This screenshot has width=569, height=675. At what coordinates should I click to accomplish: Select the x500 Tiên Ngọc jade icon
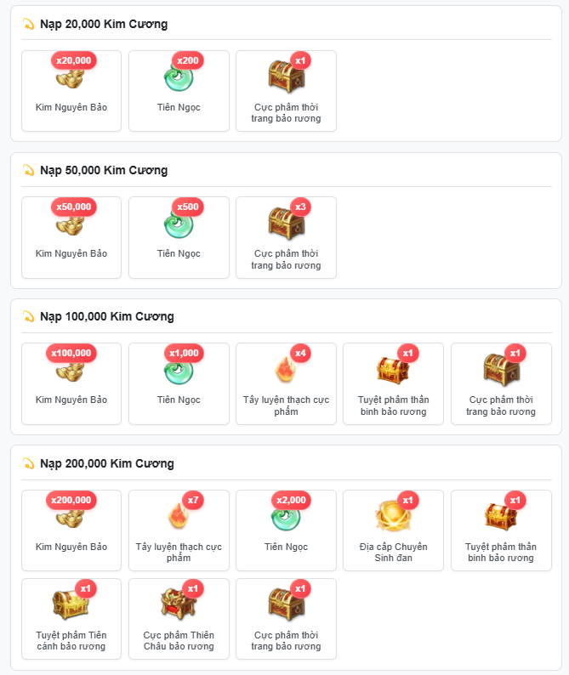point(179,224)
